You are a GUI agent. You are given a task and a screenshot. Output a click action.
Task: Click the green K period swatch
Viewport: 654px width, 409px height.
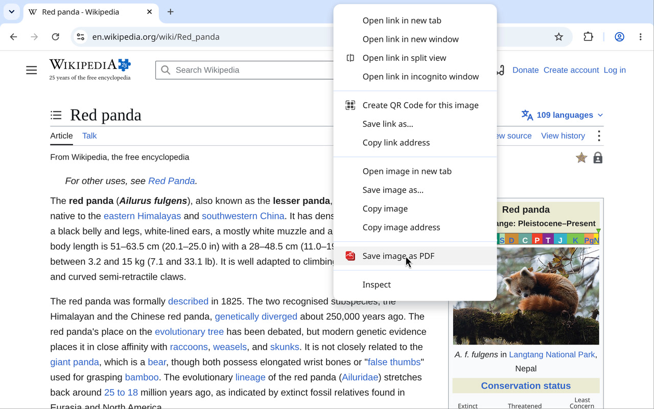pyautogui.click(x=575, y=240)
